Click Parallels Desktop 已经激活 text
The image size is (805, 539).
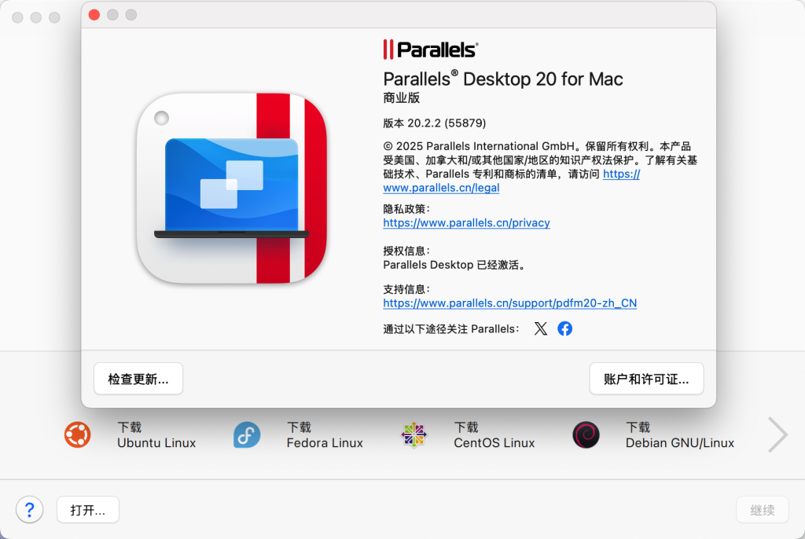(454, 265)
